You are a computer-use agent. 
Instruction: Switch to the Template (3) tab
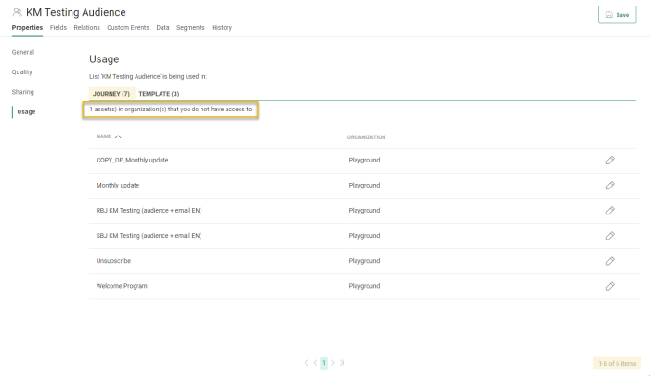159,94
